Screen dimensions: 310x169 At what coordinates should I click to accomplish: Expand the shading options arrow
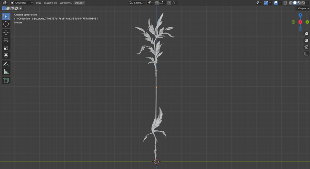(307, 3)
